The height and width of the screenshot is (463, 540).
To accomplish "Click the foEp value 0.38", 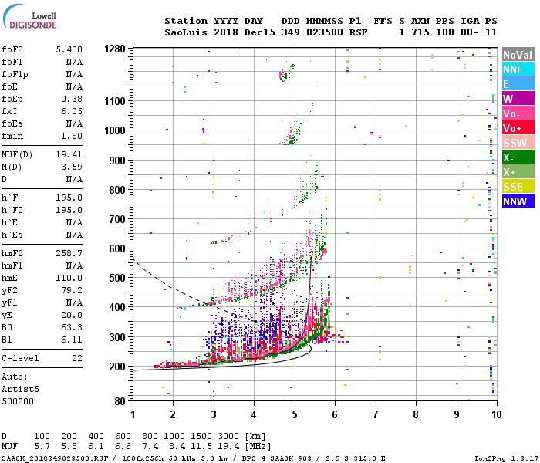I will [72, 99].
